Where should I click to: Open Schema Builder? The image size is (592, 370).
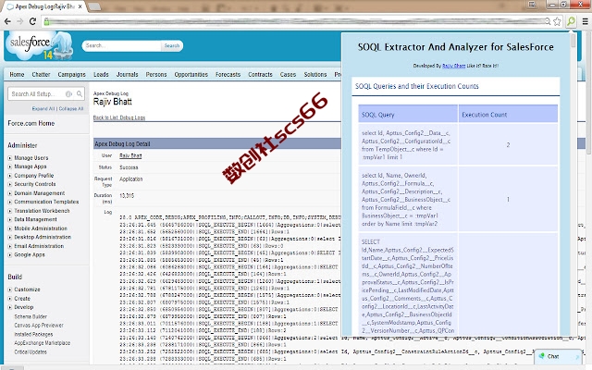(31, 316)
